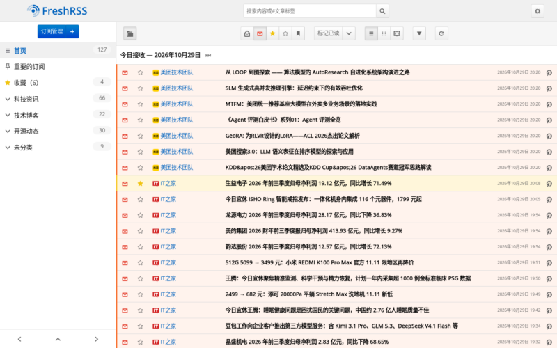Open the 美团搜索3.0 article title
557x348 pixels.
[x=289, y=152]
